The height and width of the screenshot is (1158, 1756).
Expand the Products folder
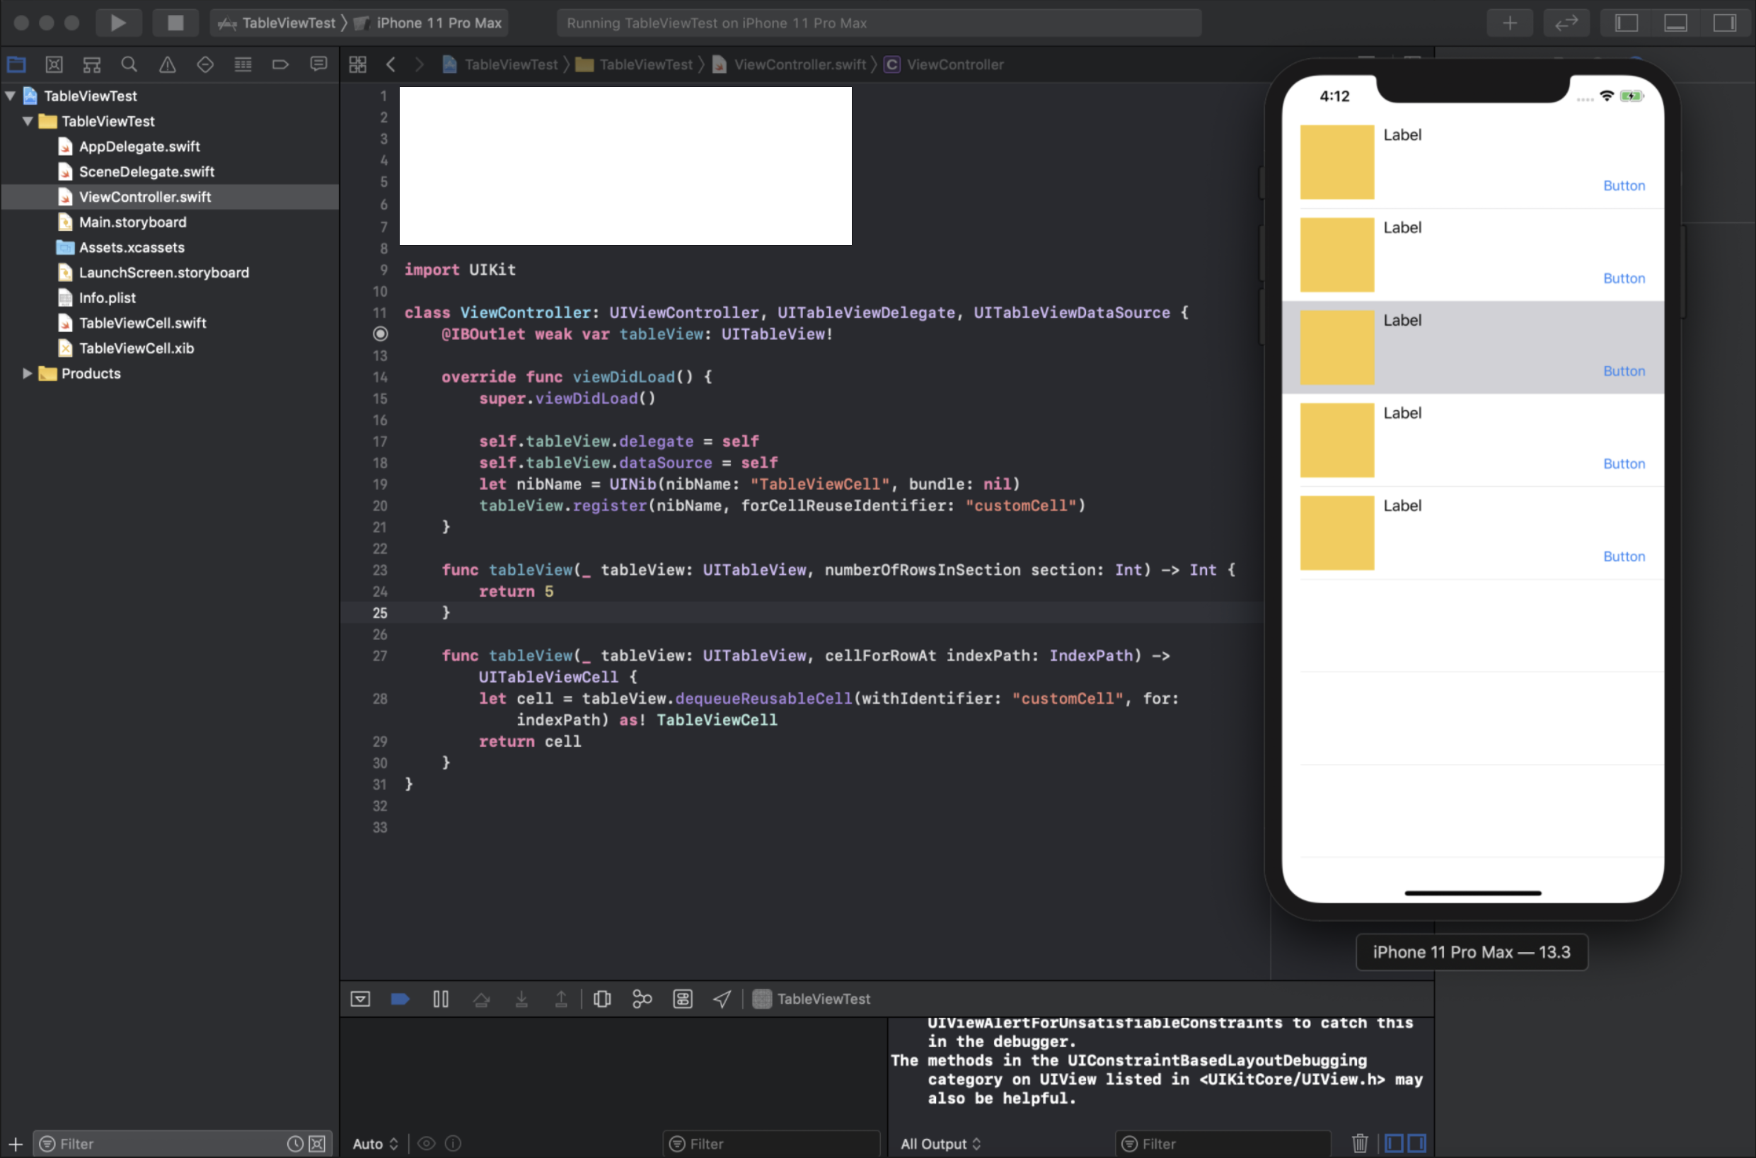click(28, 374)
